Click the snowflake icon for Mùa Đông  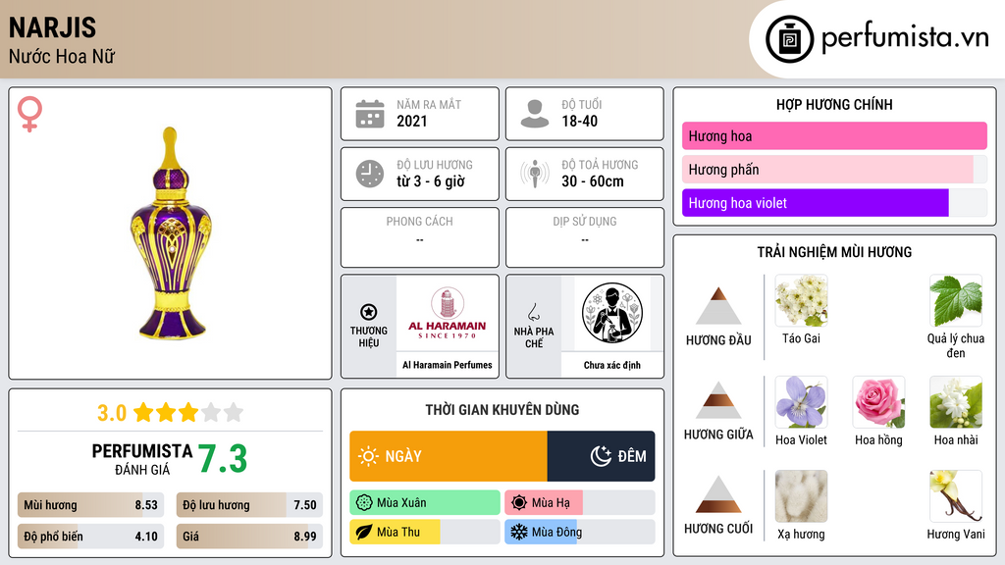[x=519, y=532]
